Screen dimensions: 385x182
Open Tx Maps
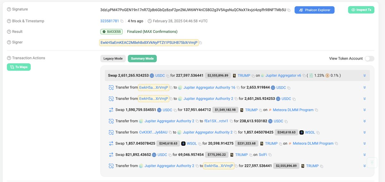pos(19,67)
